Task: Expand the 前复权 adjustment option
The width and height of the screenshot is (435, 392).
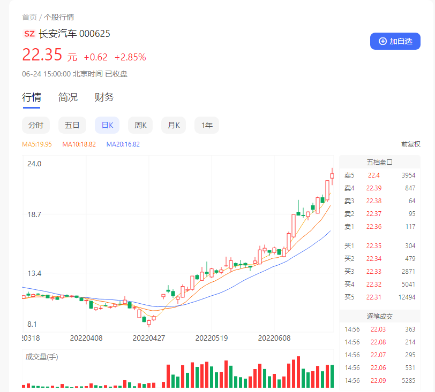Action: (x=411, y=144)
